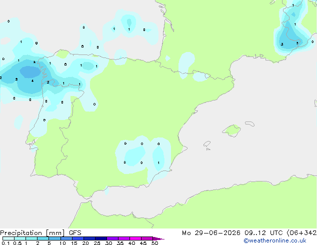Click Ibiza island on the map
The image size is (317, 245).
(x=207, y=144)
